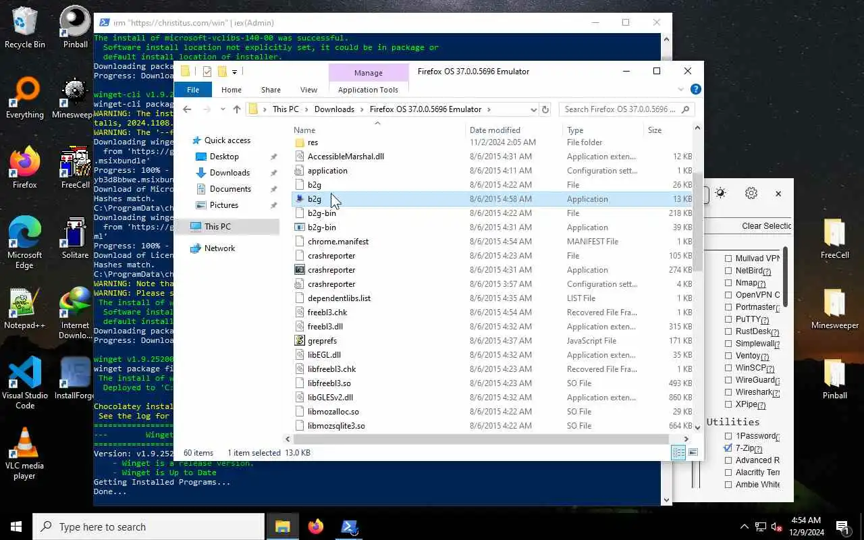The height and width of the screenshot is (540, 864).
Task: Open Internet Download Manager desktop icon
Action: click(75, 314)
